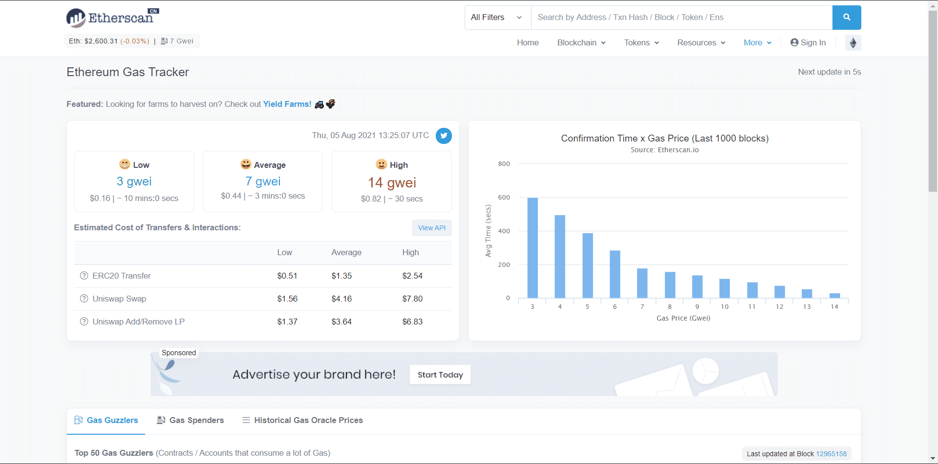Click the Average column header

click(346, 252)
